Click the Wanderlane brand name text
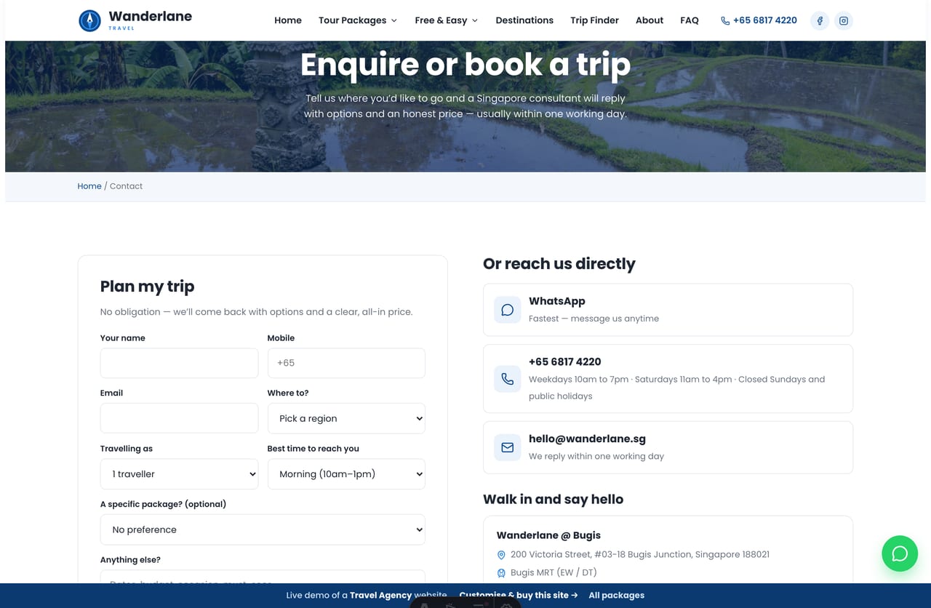 (x=151, y=16)
